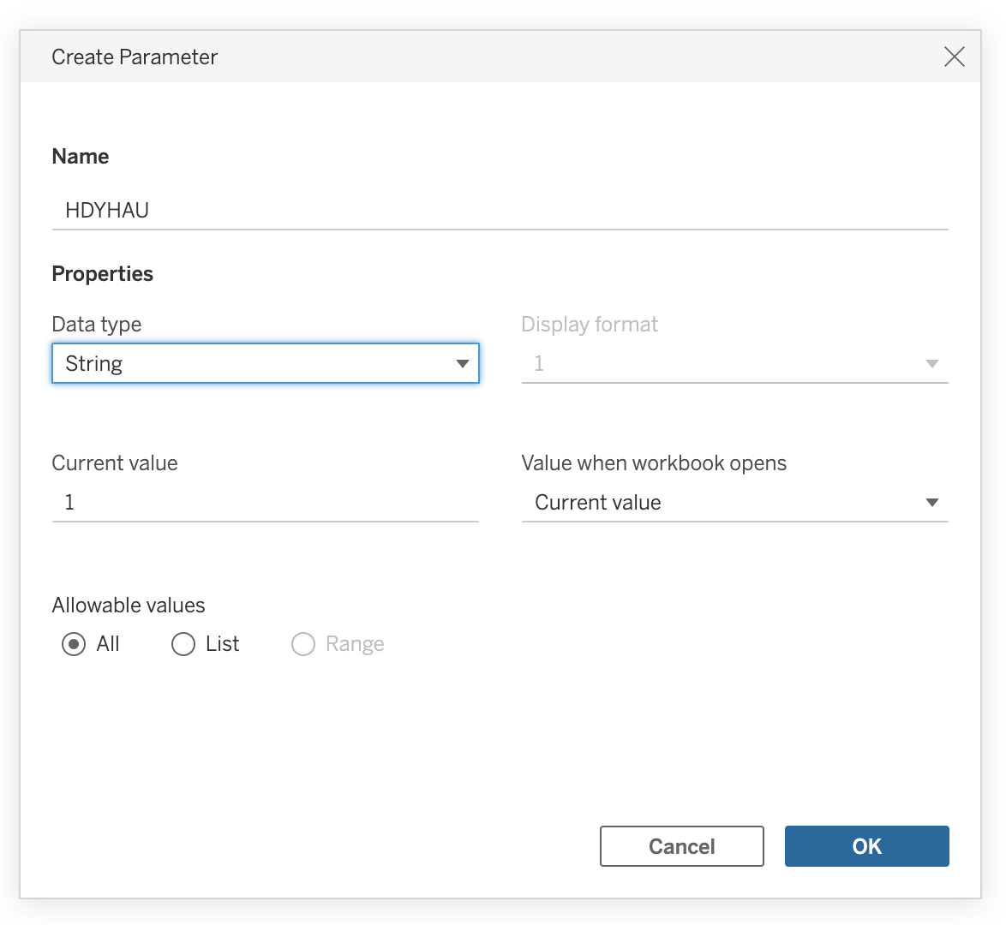Click the Cancel button
The width and height of the screenshot is (1006, 925).
coord(682,846)
